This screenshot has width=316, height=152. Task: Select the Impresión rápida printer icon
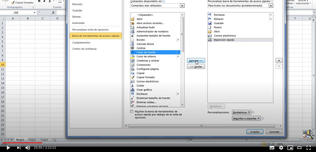(x=210, y=40)
